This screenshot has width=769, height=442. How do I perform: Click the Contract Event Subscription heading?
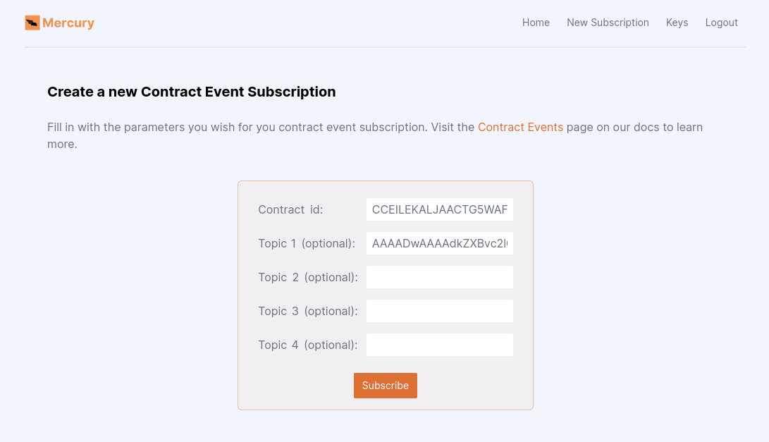[x=191, y=92]
